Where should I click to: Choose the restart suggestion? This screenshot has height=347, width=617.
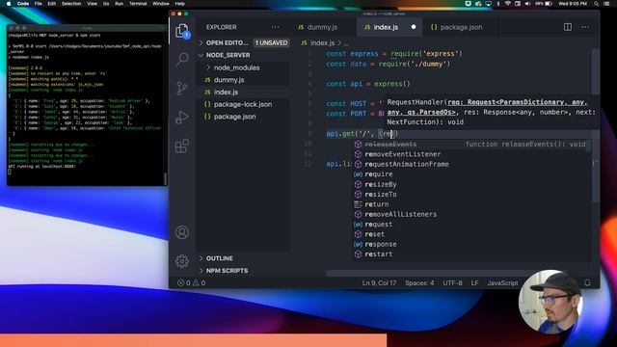pos(470,254)
